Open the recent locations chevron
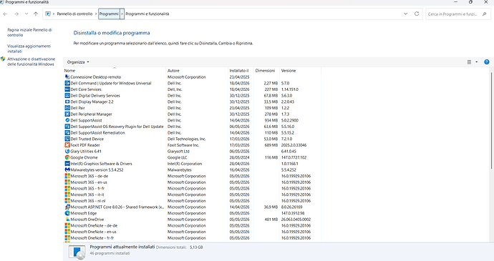The width and height of the screenshot is (494, 261). 26,14
